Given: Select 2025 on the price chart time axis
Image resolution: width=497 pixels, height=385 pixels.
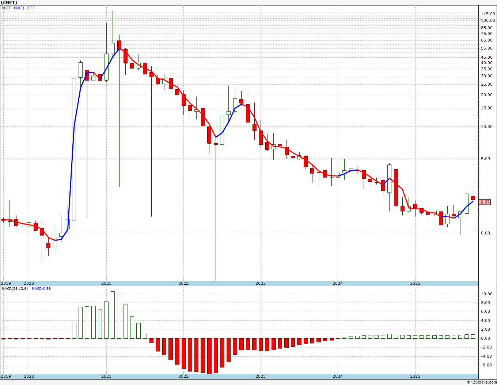Looking at the screenshot, I should coord(415,283).
